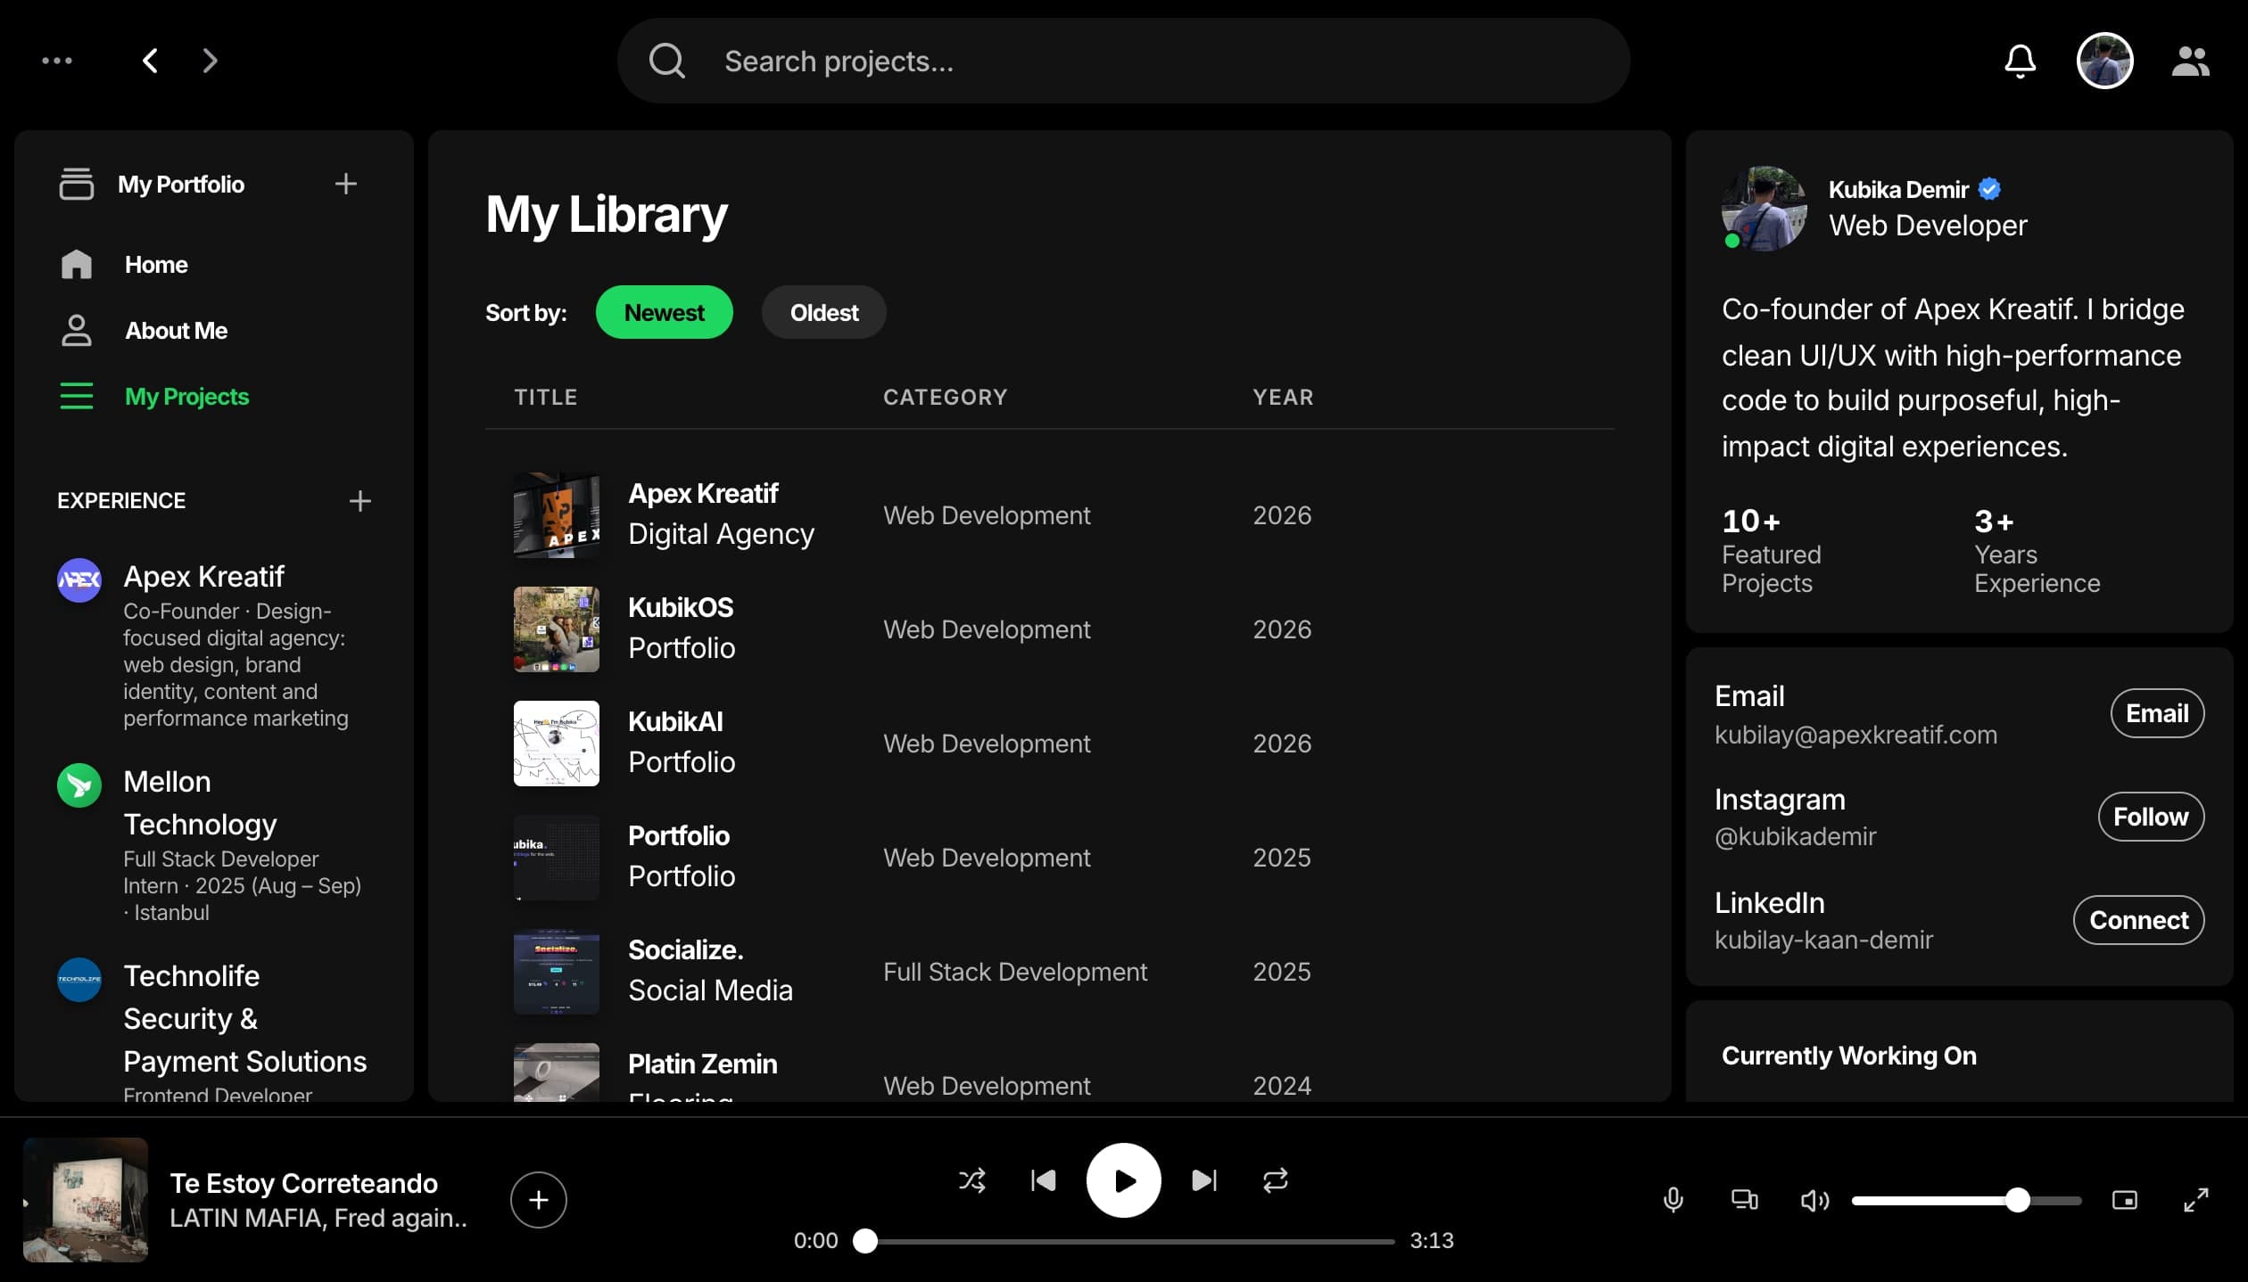The height and width of the screenshot is (1282, 2248).
Task: Open the KubikAI project row
Action: click(1049, 744)
